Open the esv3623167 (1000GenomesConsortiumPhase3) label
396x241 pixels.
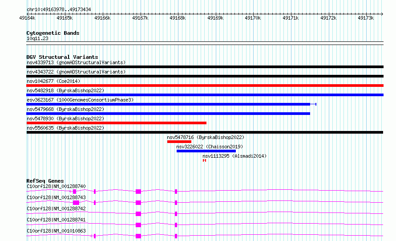tap(80, 100)
